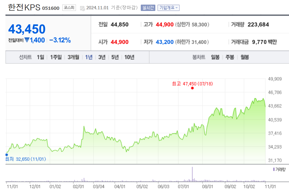This screenshot has height=191, width=289.
Task: Click the 49,909 price axis label
Action: (x=275, y=79)
